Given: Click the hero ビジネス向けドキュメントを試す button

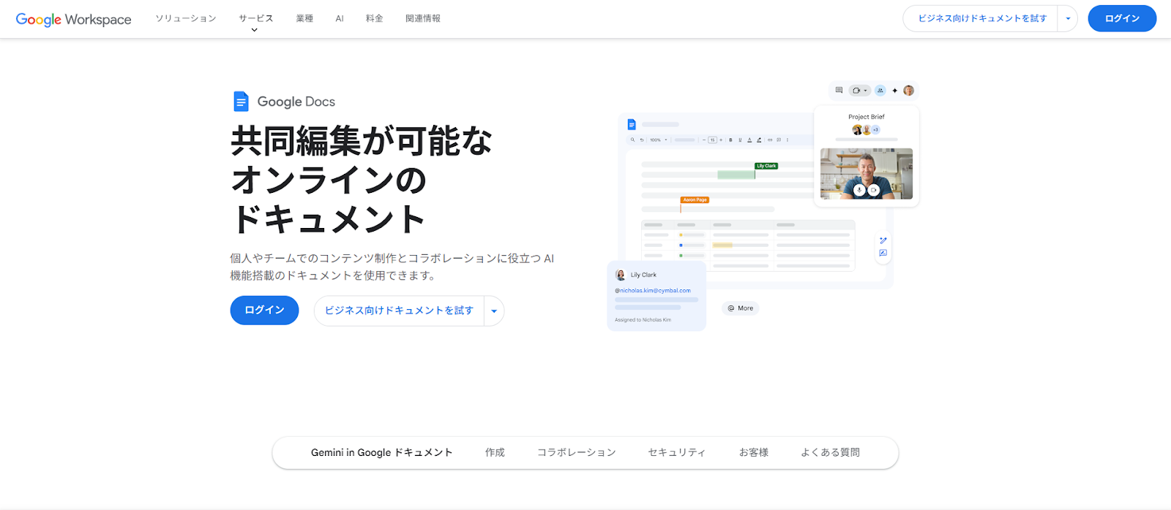Looking at the screenshot, I should [x=399, y=311].
